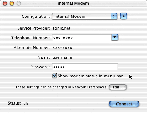
Task: Click into the Telephone Number field
Action: click(x=82, y=37)
